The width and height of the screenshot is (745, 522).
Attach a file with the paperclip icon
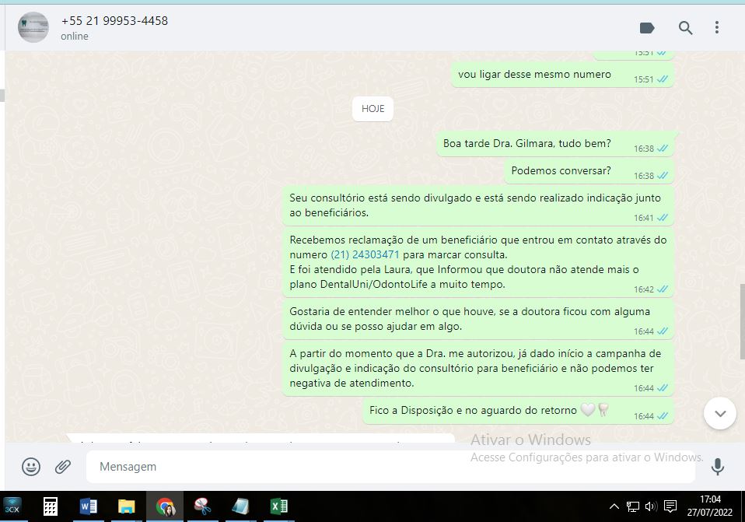tap(63, 467)
